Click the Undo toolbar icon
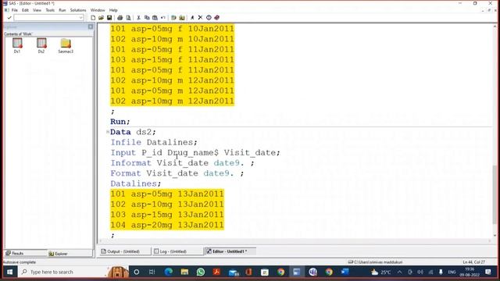The image size is (500, 281). 163,17
